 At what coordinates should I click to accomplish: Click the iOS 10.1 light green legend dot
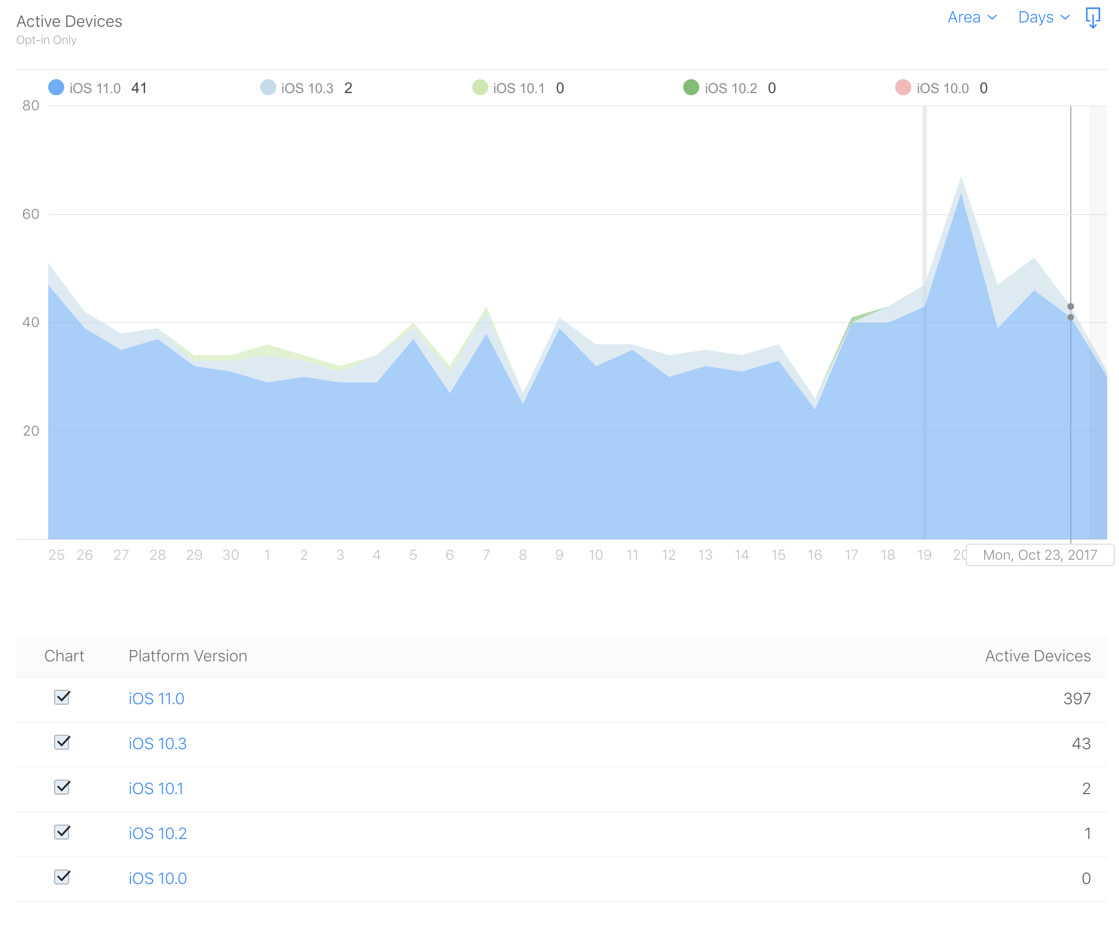[480, 87]
